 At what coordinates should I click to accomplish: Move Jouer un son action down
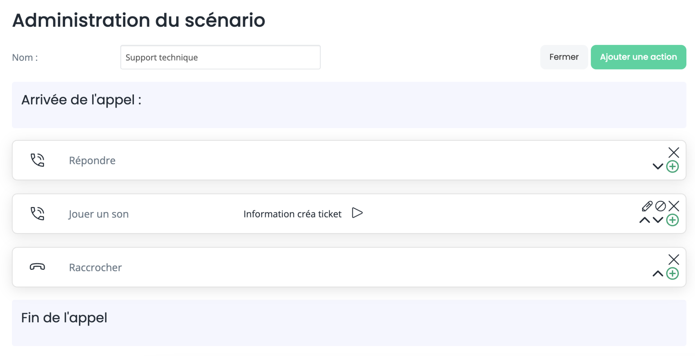tap(658, 220)
